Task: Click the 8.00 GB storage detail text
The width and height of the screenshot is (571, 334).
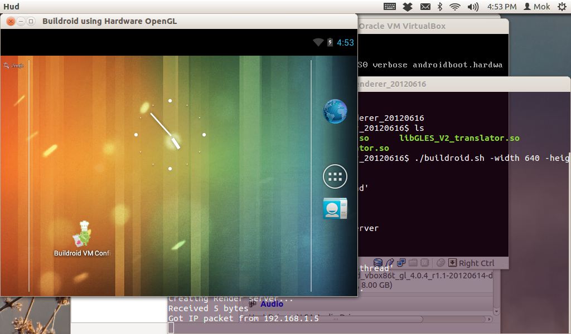Action: pyautogui.click(x=376, y=286)
